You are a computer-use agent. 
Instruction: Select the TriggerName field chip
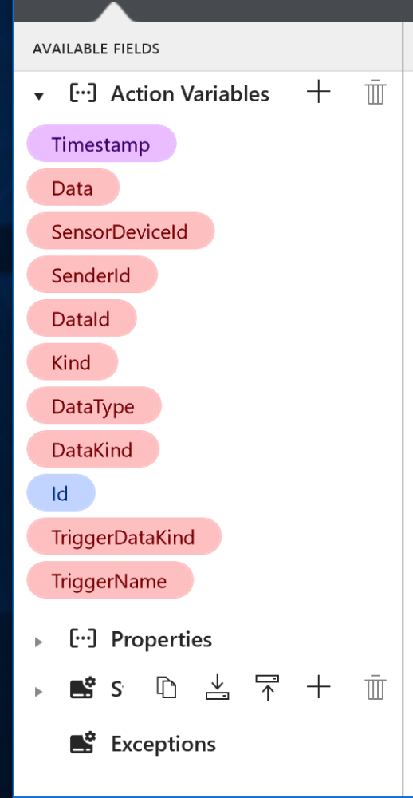110,580
